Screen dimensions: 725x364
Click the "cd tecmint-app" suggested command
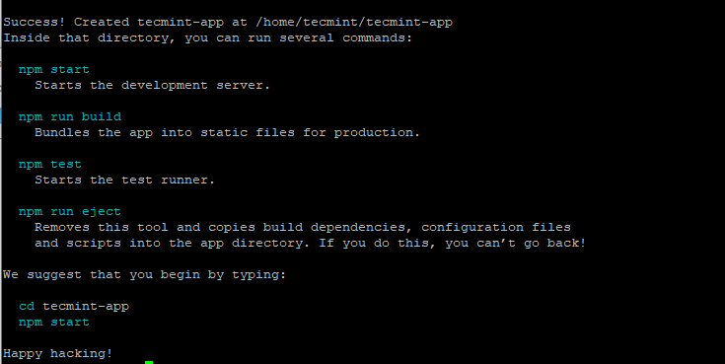[x=74, y=306]
